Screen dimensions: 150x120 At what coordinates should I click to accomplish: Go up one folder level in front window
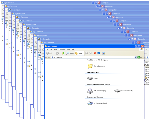point(63,53)
